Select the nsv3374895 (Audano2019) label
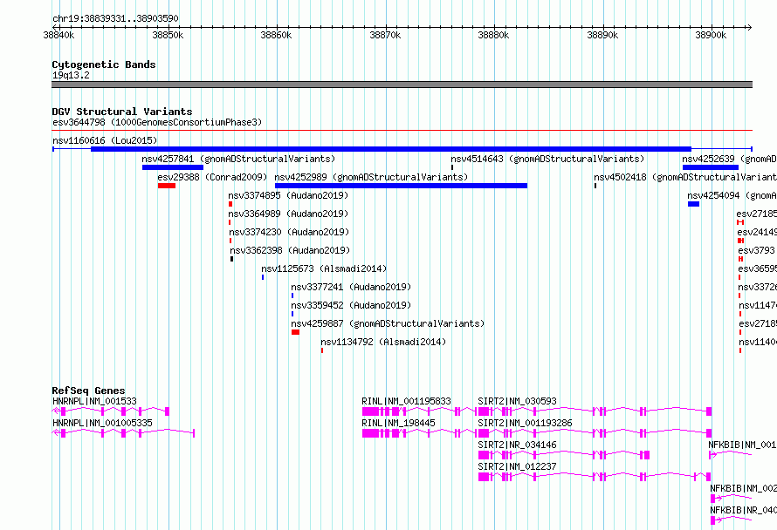The image size is (777, 530). (x=288, y=195)
